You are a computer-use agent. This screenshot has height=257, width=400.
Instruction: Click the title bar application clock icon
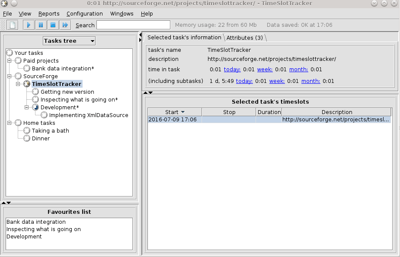[x=4, y=3]
